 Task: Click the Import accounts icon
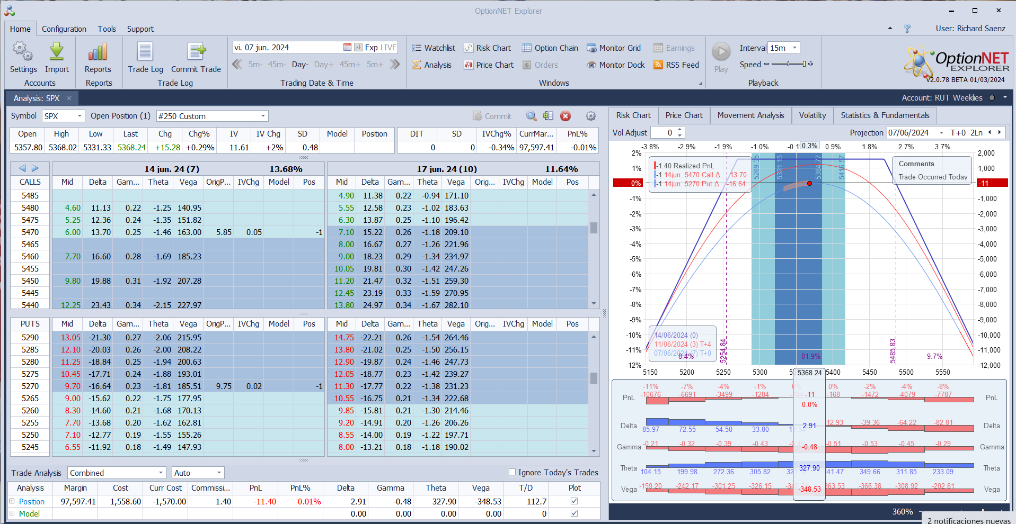coord(57,52)
